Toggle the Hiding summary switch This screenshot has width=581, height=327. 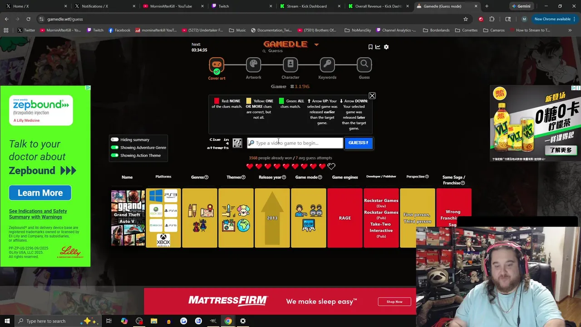114,140
